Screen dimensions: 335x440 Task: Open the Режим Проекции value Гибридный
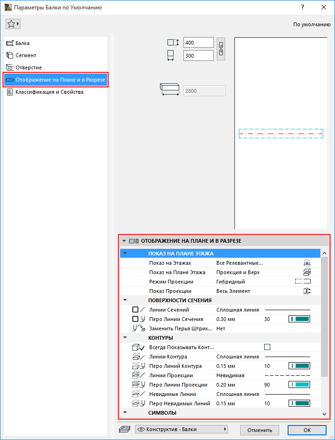(230, 282)
